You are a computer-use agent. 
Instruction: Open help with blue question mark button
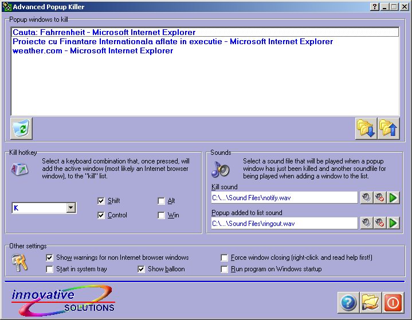[x=348, y=303]
